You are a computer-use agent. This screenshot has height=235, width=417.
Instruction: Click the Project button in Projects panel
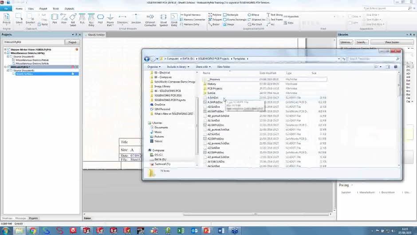pos(72,42)
